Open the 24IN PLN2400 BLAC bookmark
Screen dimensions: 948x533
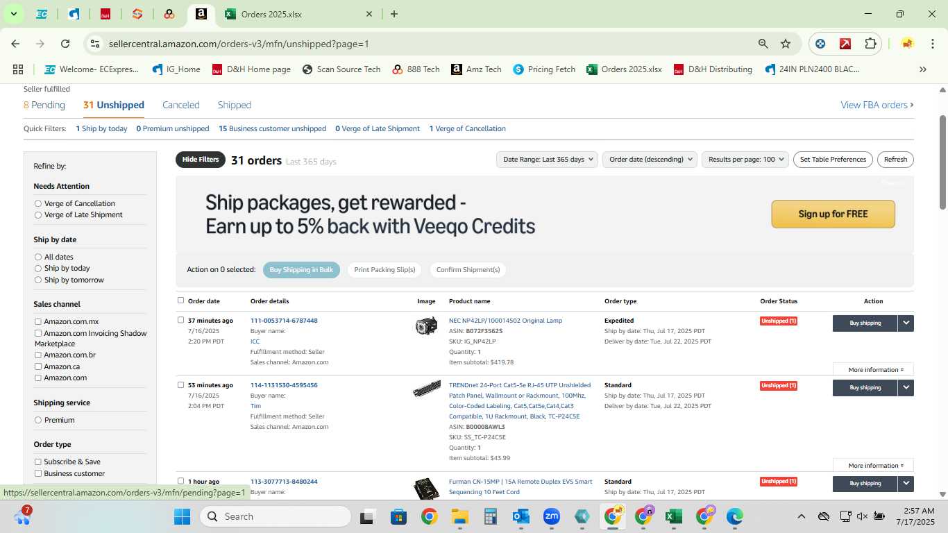(x=812, y=69)
